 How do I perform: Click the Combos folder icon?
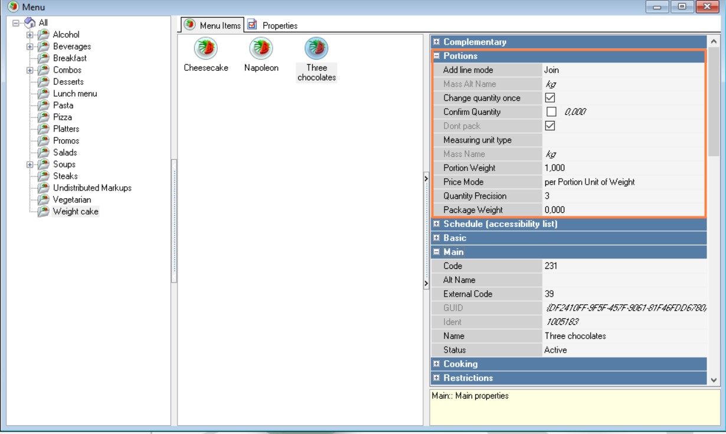tap(43, 70)
